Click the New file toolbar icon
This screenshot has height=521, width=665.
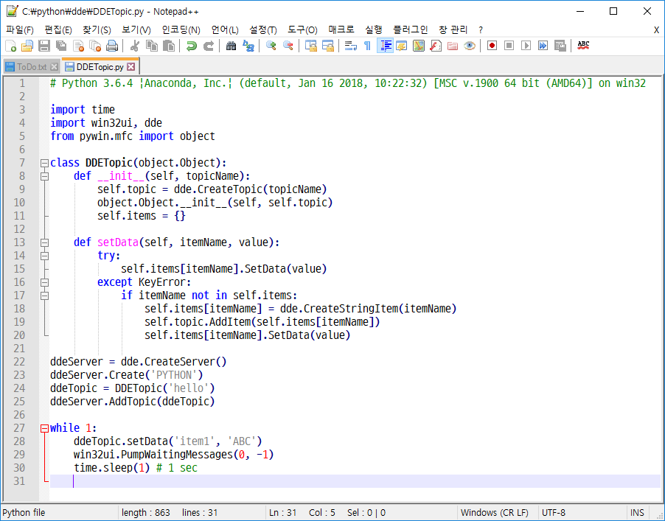(x=11, y=46)
